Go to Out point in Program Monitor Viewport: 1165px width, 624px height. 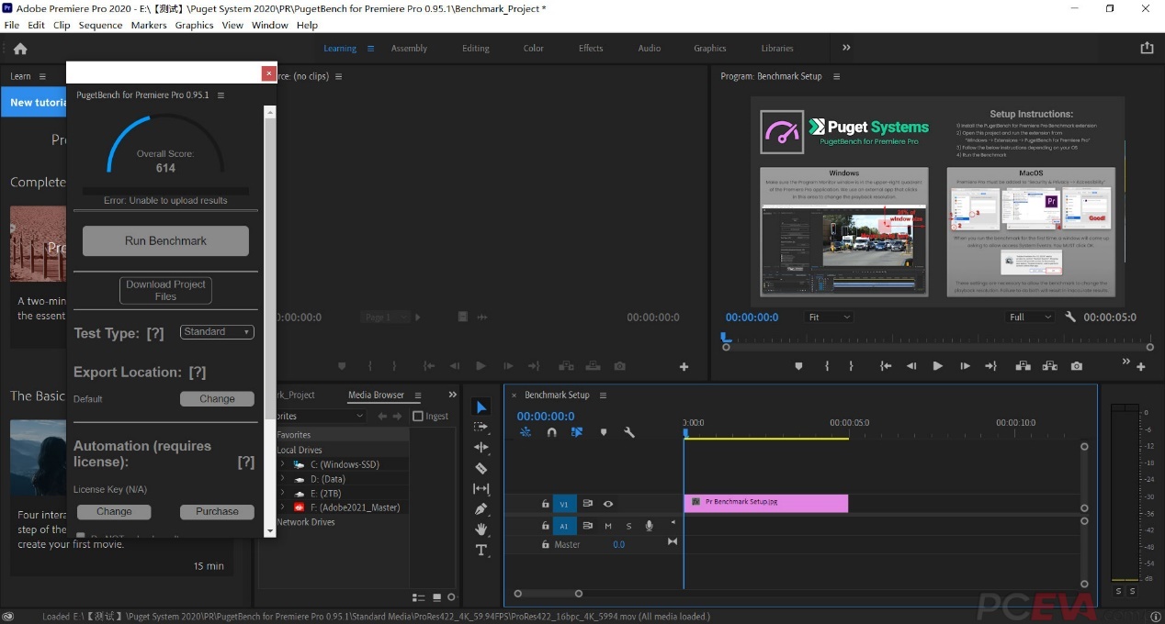pyautogui.click(x=990, y=366)
